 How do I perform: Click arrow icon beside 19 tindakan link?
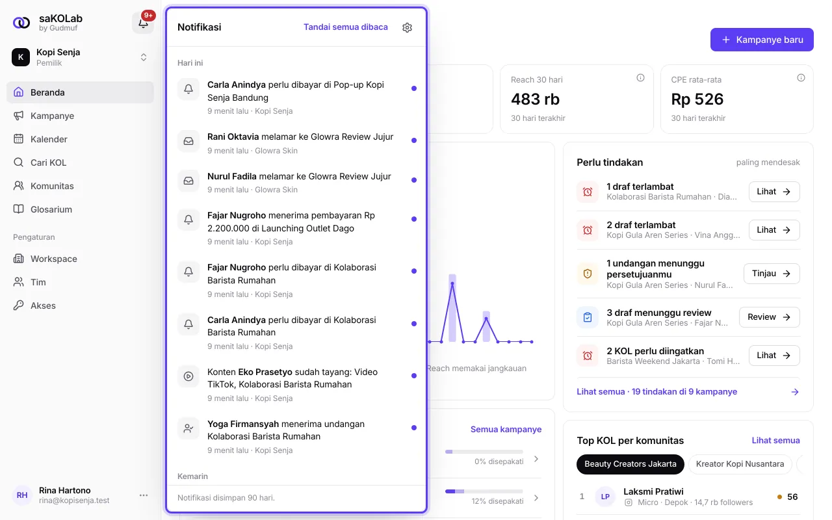pyautogui.click(x=795, y=392)
